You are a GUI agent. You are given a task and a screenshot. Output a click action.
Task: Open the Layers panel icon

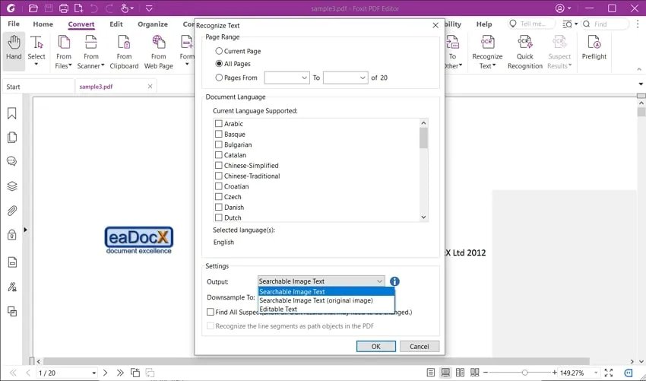pos(12,186)
